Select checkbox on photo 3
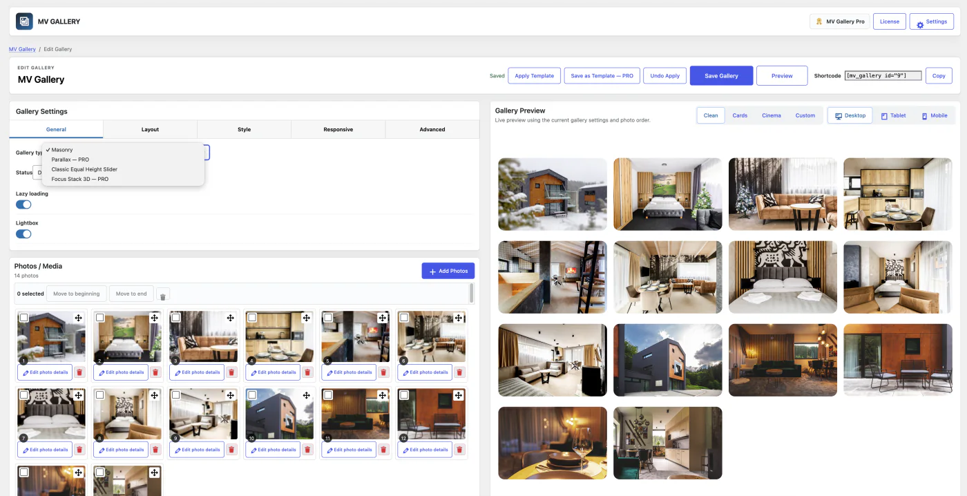967x496 pixels. click(x=176, y=318)
